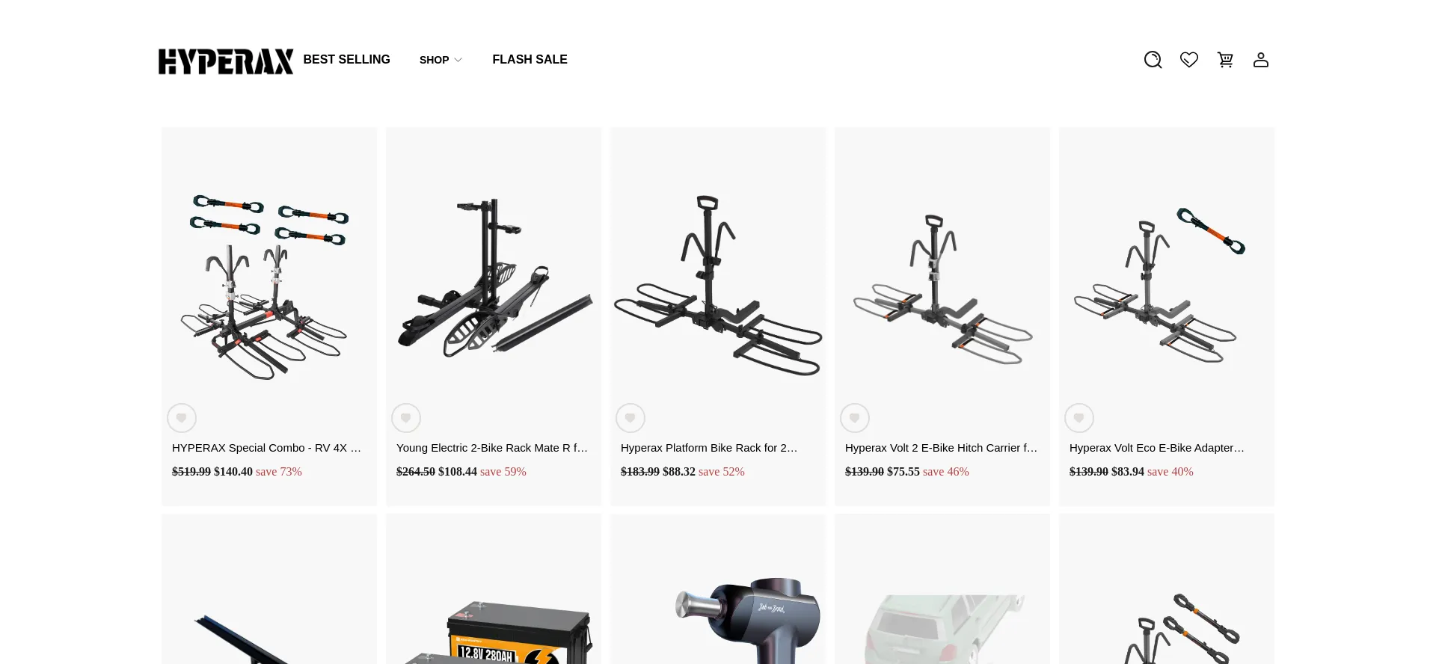The width and height of the screenshot is (1436, 664).
Task: Toggle wishlist heart on HYPERAX Special Combo
Action: 182,418
